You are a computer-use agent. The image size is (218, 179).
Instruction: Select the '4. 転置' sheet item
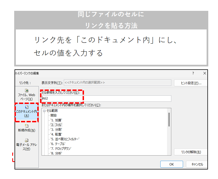pos(56,134)
